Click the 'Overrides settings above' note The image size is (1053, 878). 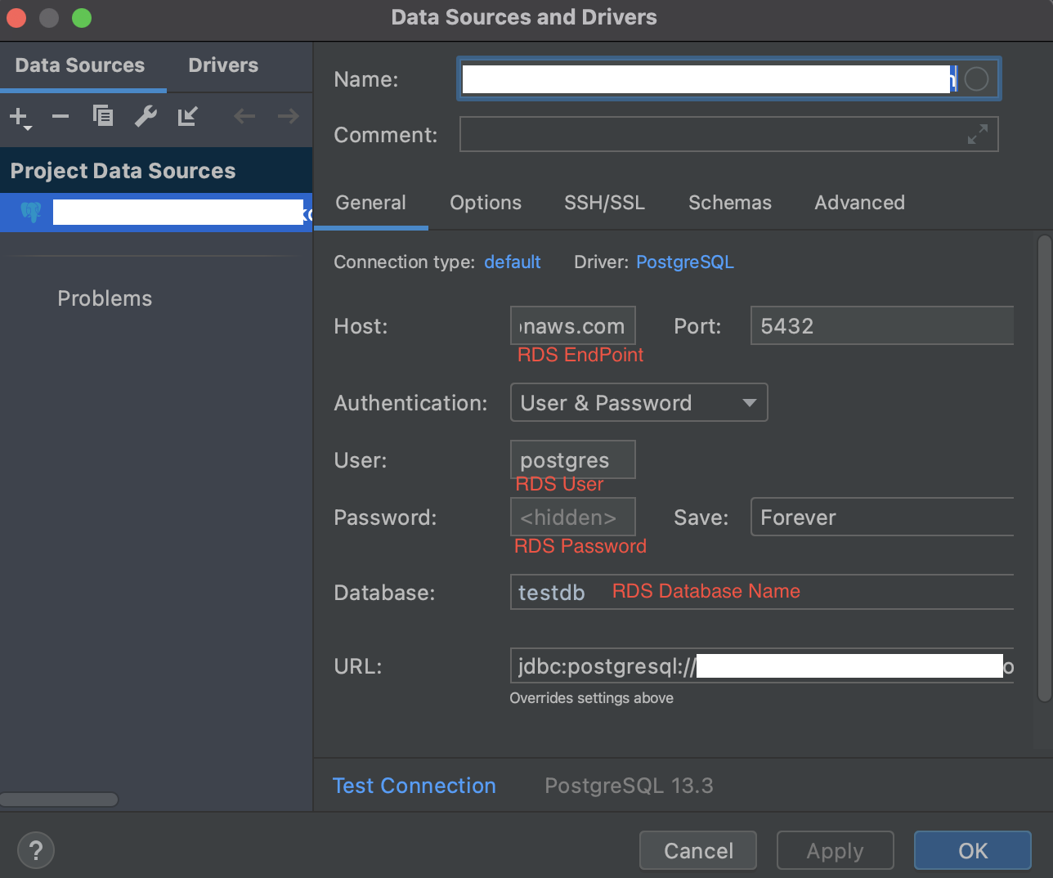591,698
